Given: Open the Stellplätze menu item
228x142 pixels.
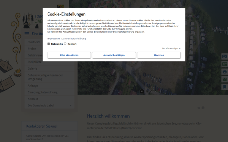Looking at the screenshot, I should point(49,62).
